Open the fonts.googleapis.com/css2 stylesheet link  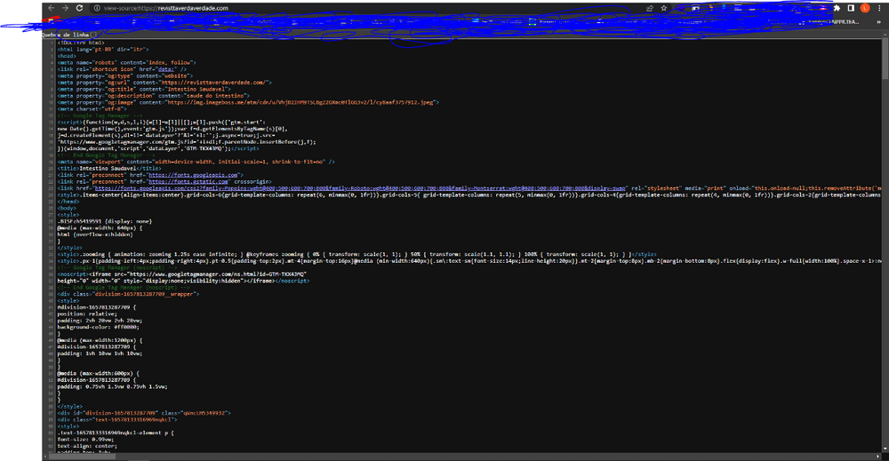[359, 188]
